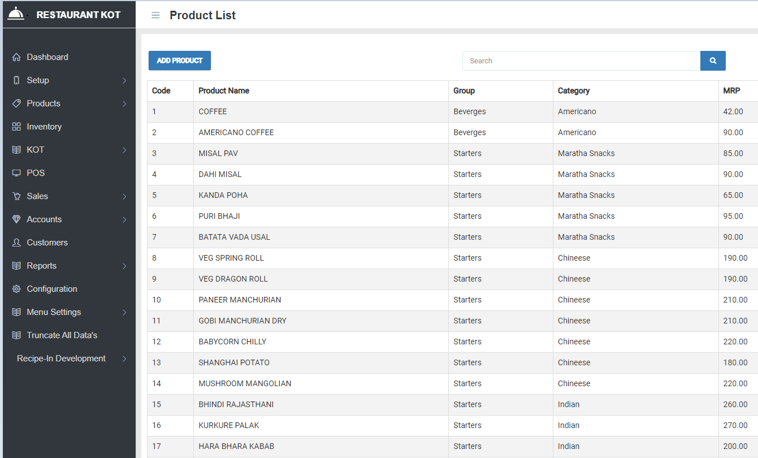Open Menu Settings in sidebar
Image resolution: width=758 pixels, height=458 pixels.
54,312
